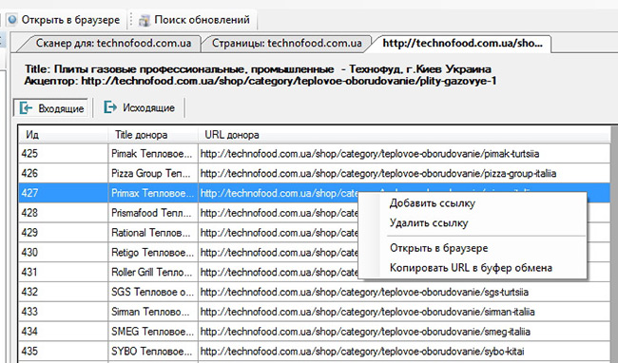Select the pizza-group-italiia URL row

(314, 173)
